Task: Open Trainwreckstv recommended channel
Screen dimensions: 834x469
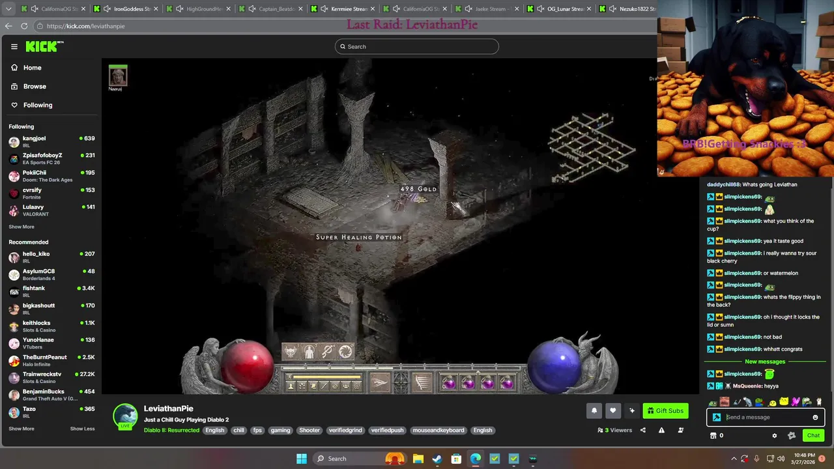Action: click(x=51, y=377)
